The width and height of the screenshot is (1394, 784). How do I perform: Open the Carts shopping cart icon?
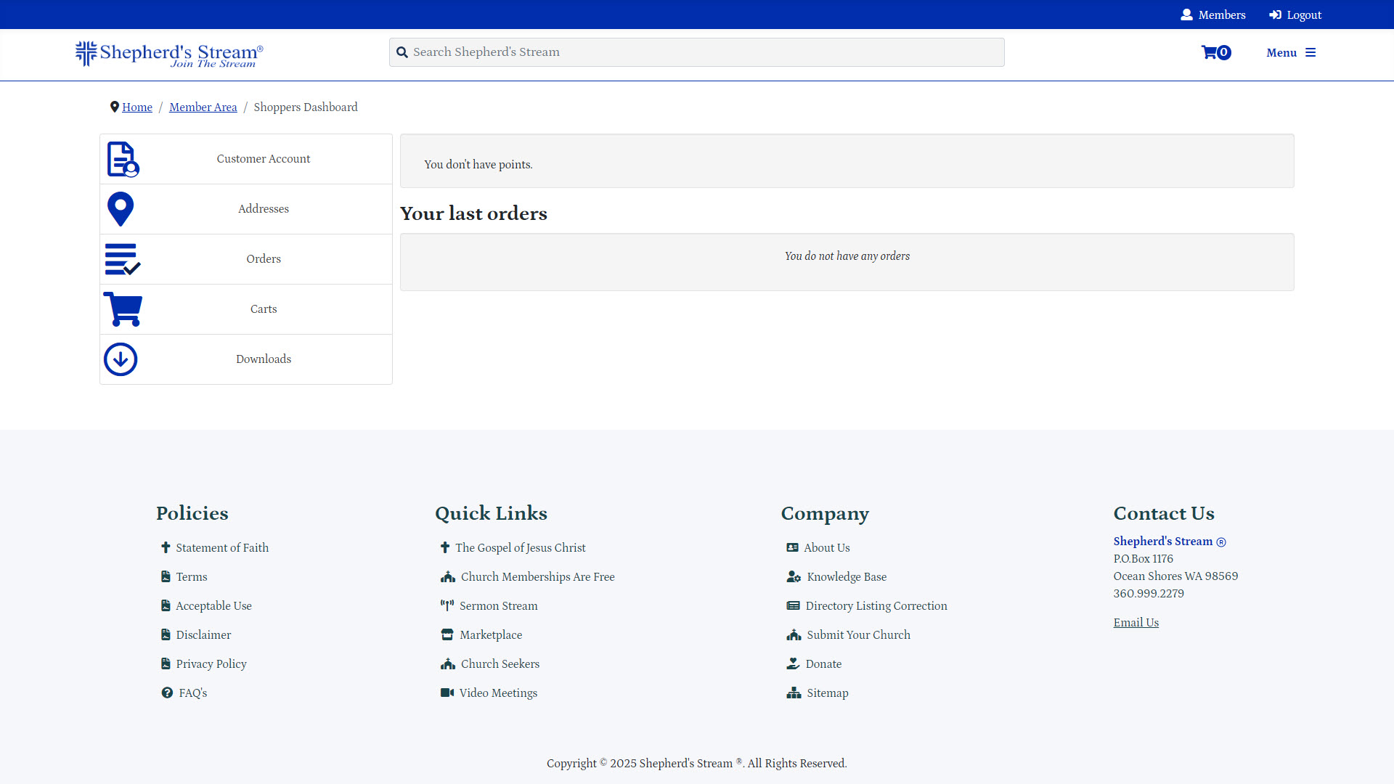[123, 309]
